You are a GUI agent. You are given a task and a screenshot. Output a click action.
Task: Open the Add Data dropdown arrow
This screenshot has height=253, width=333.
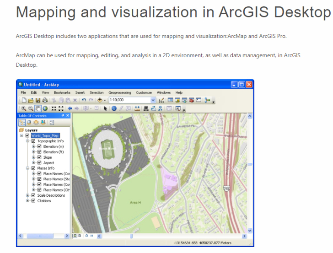pos(105,100)
